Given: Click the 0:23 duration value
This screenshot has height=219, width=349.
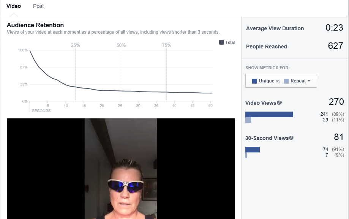Looking at the screenshot, I should click(x=334, y=28).
